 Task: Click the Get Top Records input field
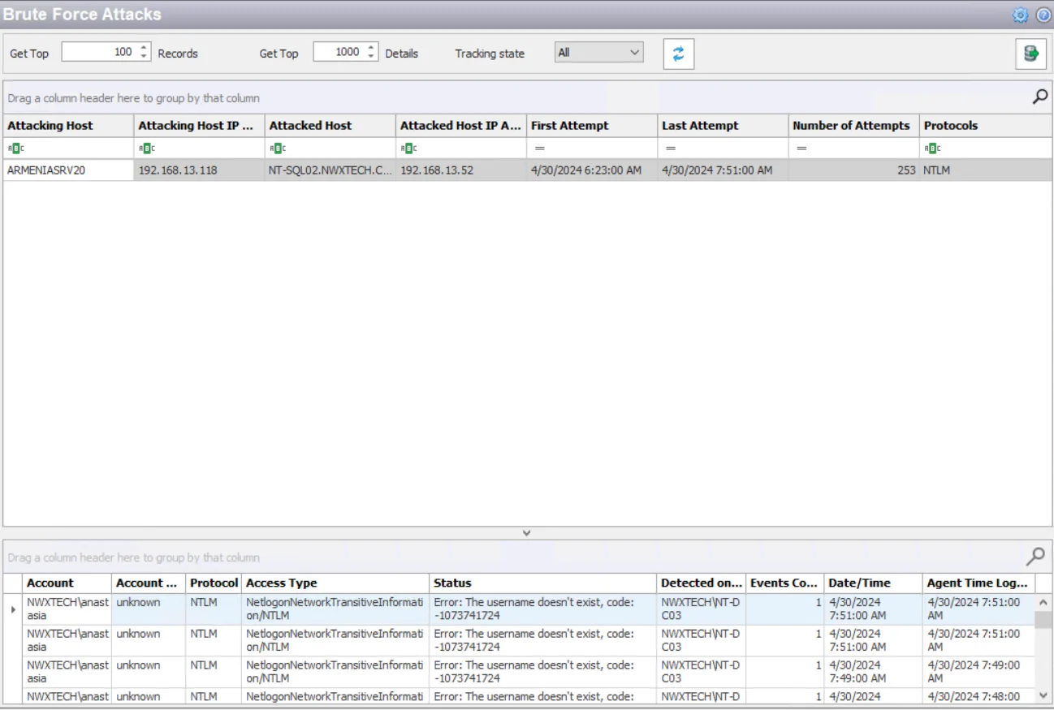tap(99, 52)
